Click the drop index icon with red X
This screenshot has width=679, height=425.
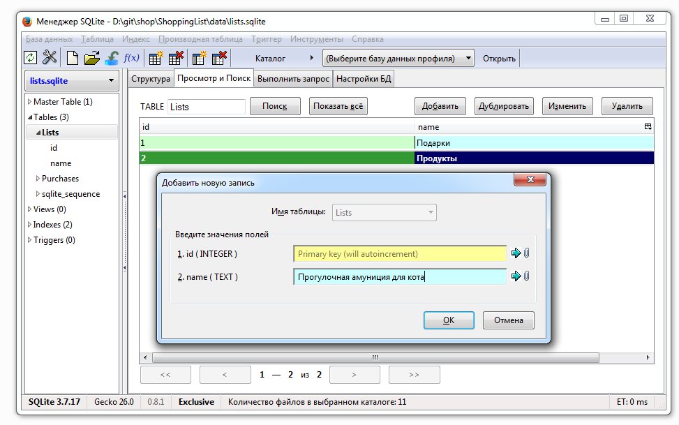(220, 58)
